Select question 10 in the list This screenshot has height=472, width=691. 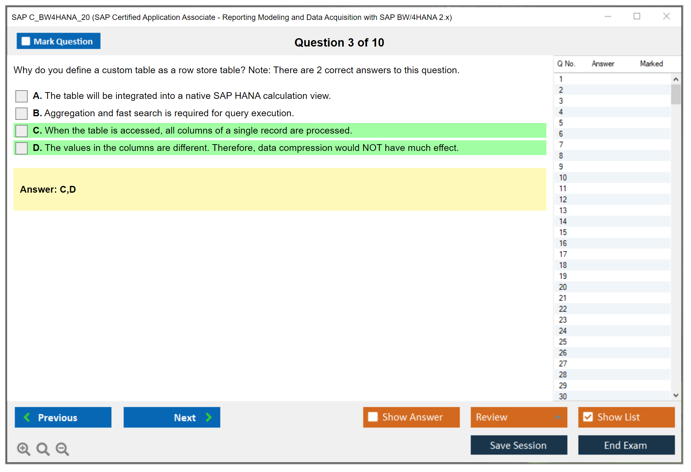pyautogui.click(x=563, y=178)
